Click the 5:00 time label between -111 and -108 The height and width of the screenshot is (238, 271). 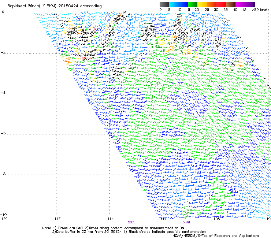[x=186, y=222]
